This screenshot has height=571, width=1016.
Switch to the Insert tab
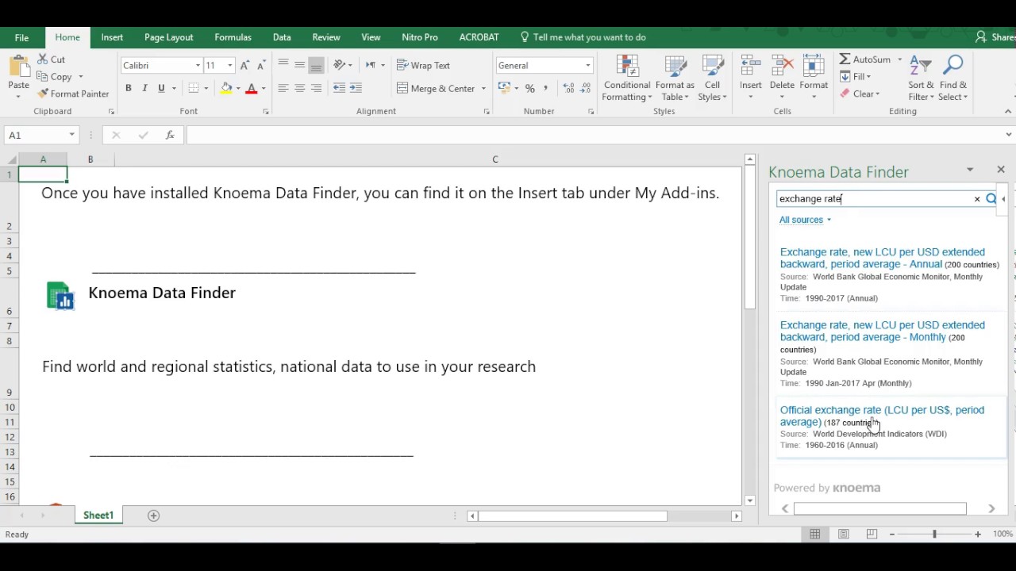pyautogui.click(x=112, y=37)
